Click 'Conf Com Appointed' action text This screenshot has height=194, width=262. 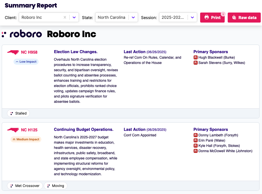coord(140,135)
